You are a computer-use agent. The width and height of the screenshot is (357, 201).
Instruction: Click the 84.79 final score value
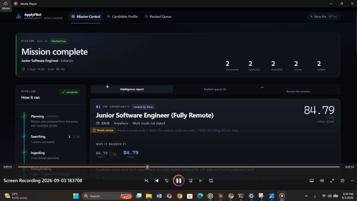[319, 110]
